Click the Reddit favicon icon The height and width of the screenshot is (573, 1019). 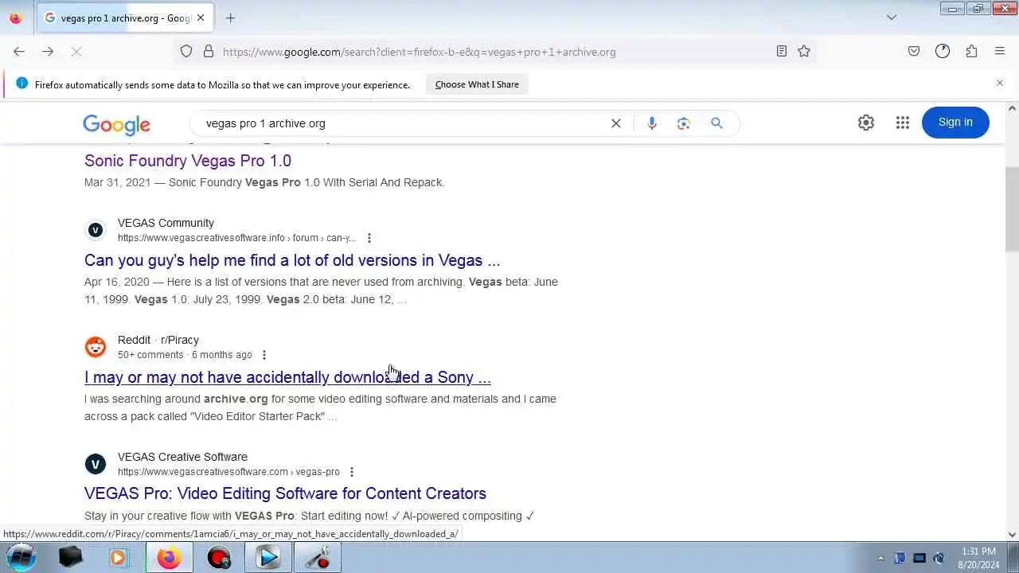(96, 347)
